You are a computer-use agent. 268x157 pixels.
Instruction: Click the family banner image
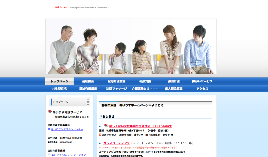[131, 46]
